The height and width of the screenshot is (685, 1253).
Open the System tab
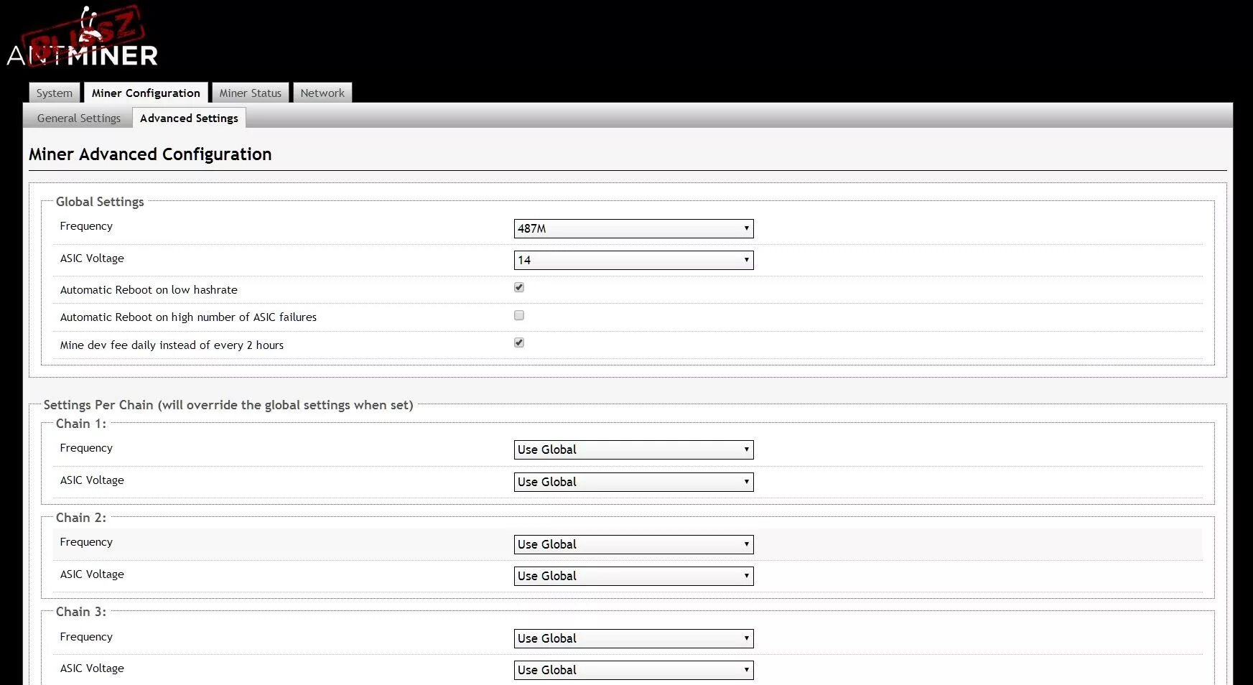coord(55,93)
